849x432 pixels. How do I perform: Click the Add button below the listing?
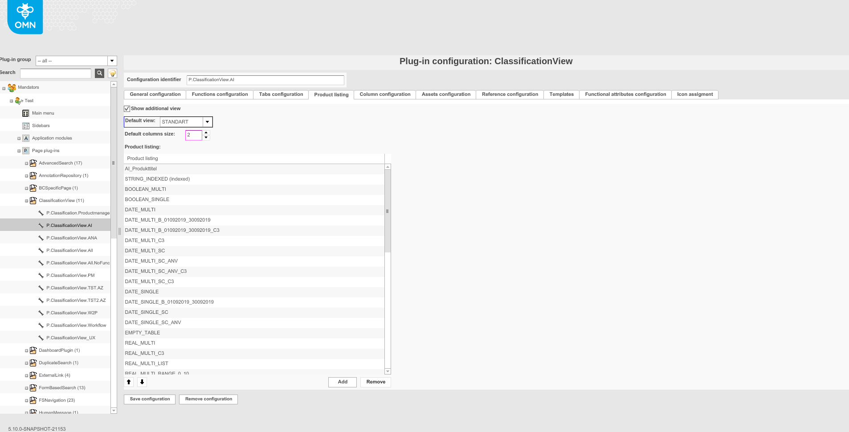(x=342, y=382)
